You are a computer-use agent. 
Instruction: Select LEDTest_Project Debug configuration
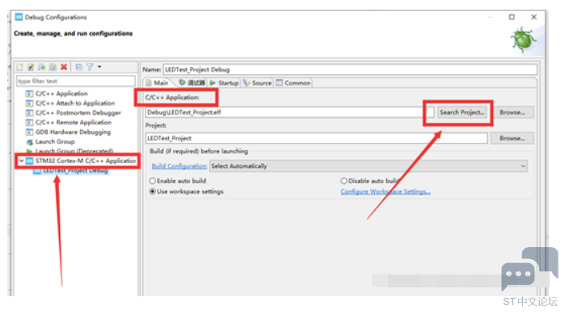point(75,170)
